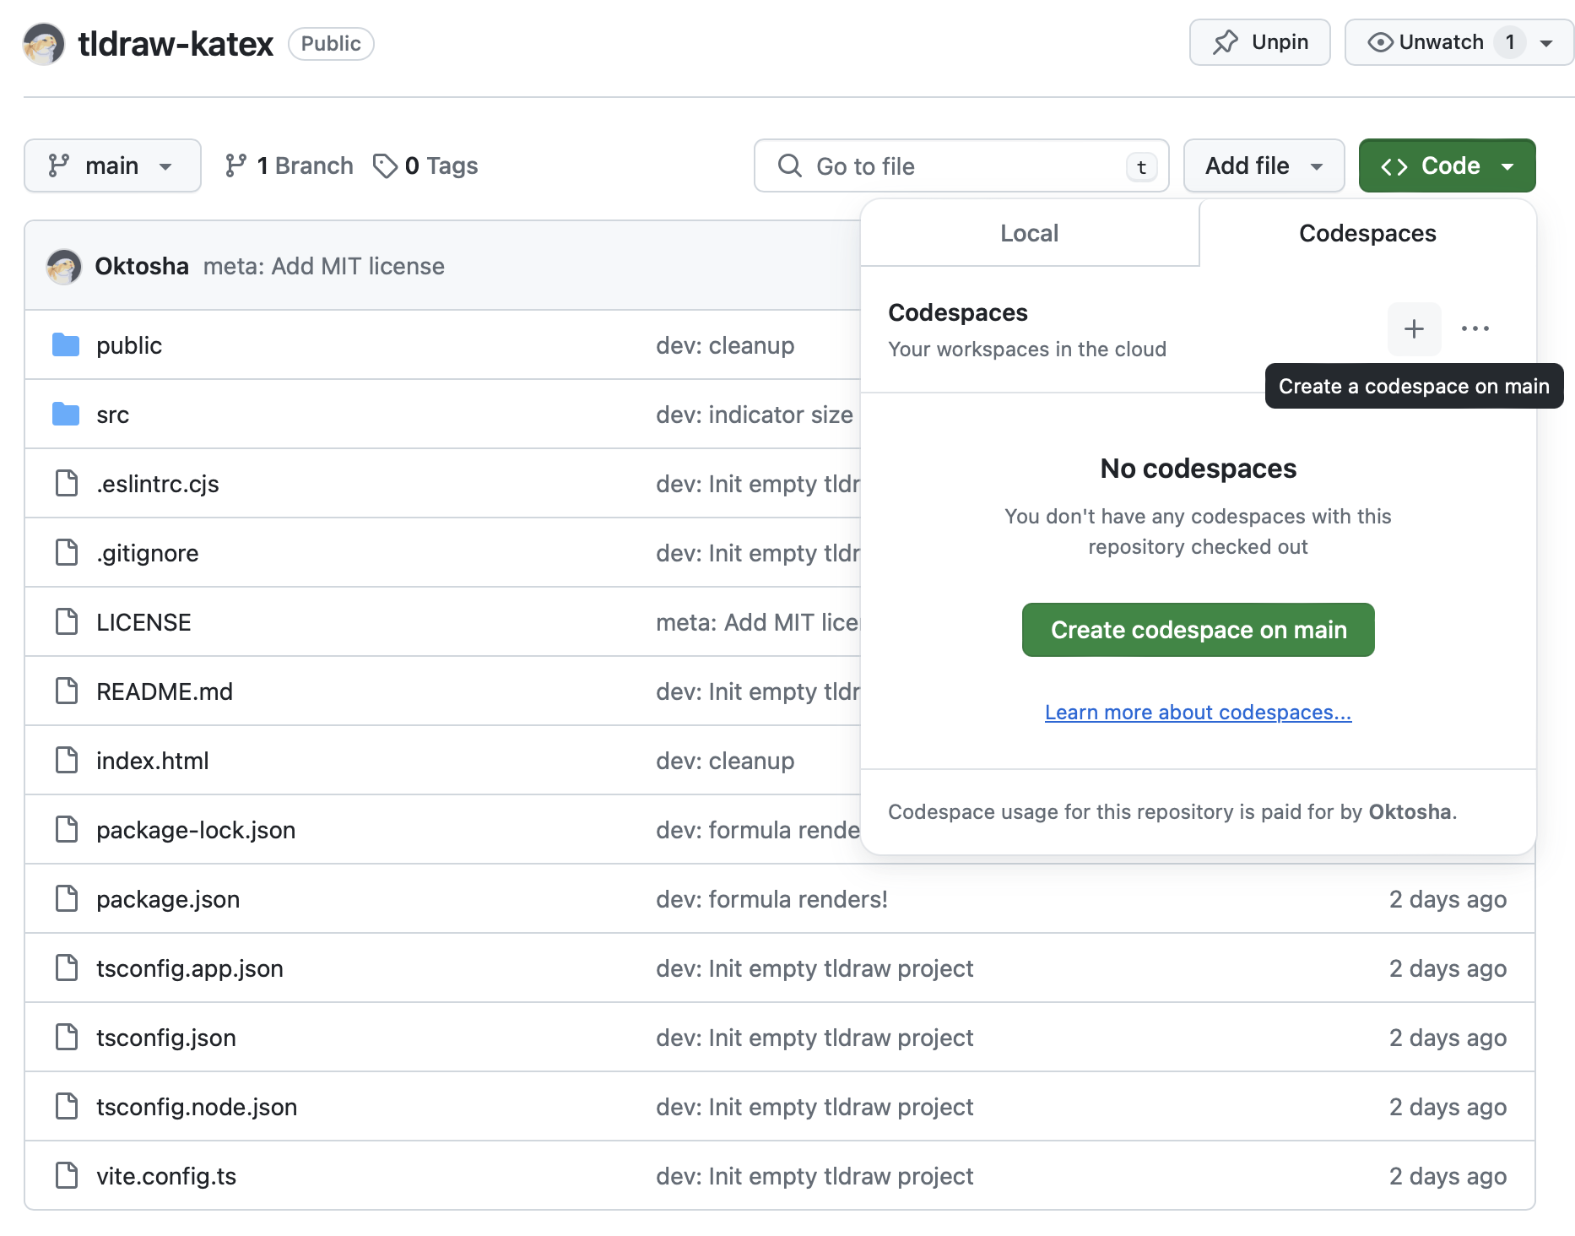Click the file icon for LICENSE
Image resolution: width=1575 pixels, height=1236 pixels.
coord(67,622)
